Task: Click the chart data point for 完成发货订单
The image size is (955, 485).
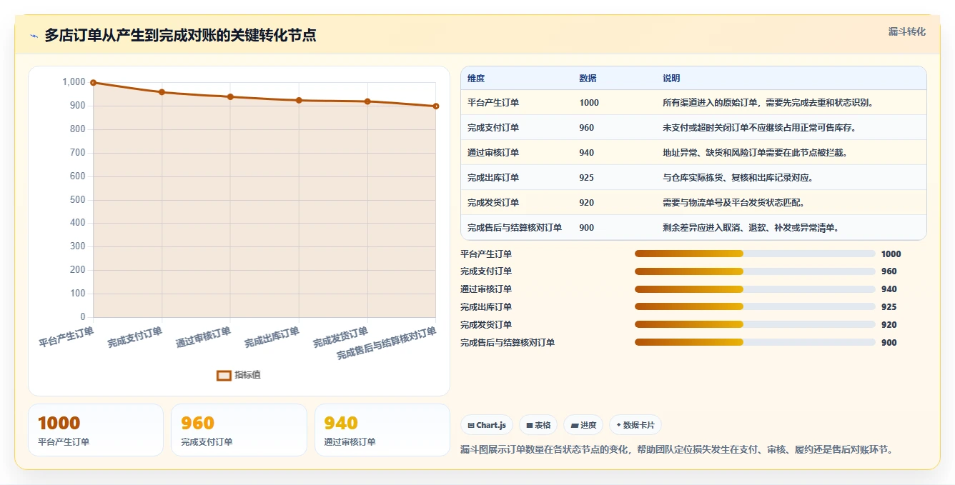Action: coord(367,101)
